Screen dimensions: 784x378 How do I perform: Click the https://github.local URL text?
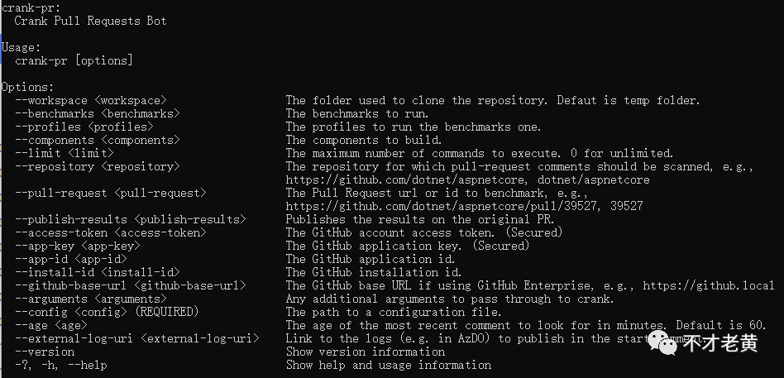point(709,285)
